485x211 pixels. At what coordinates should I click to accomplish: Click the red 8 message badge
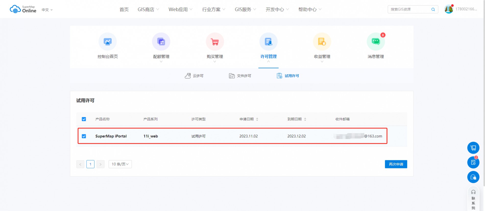tap(383, 35)
